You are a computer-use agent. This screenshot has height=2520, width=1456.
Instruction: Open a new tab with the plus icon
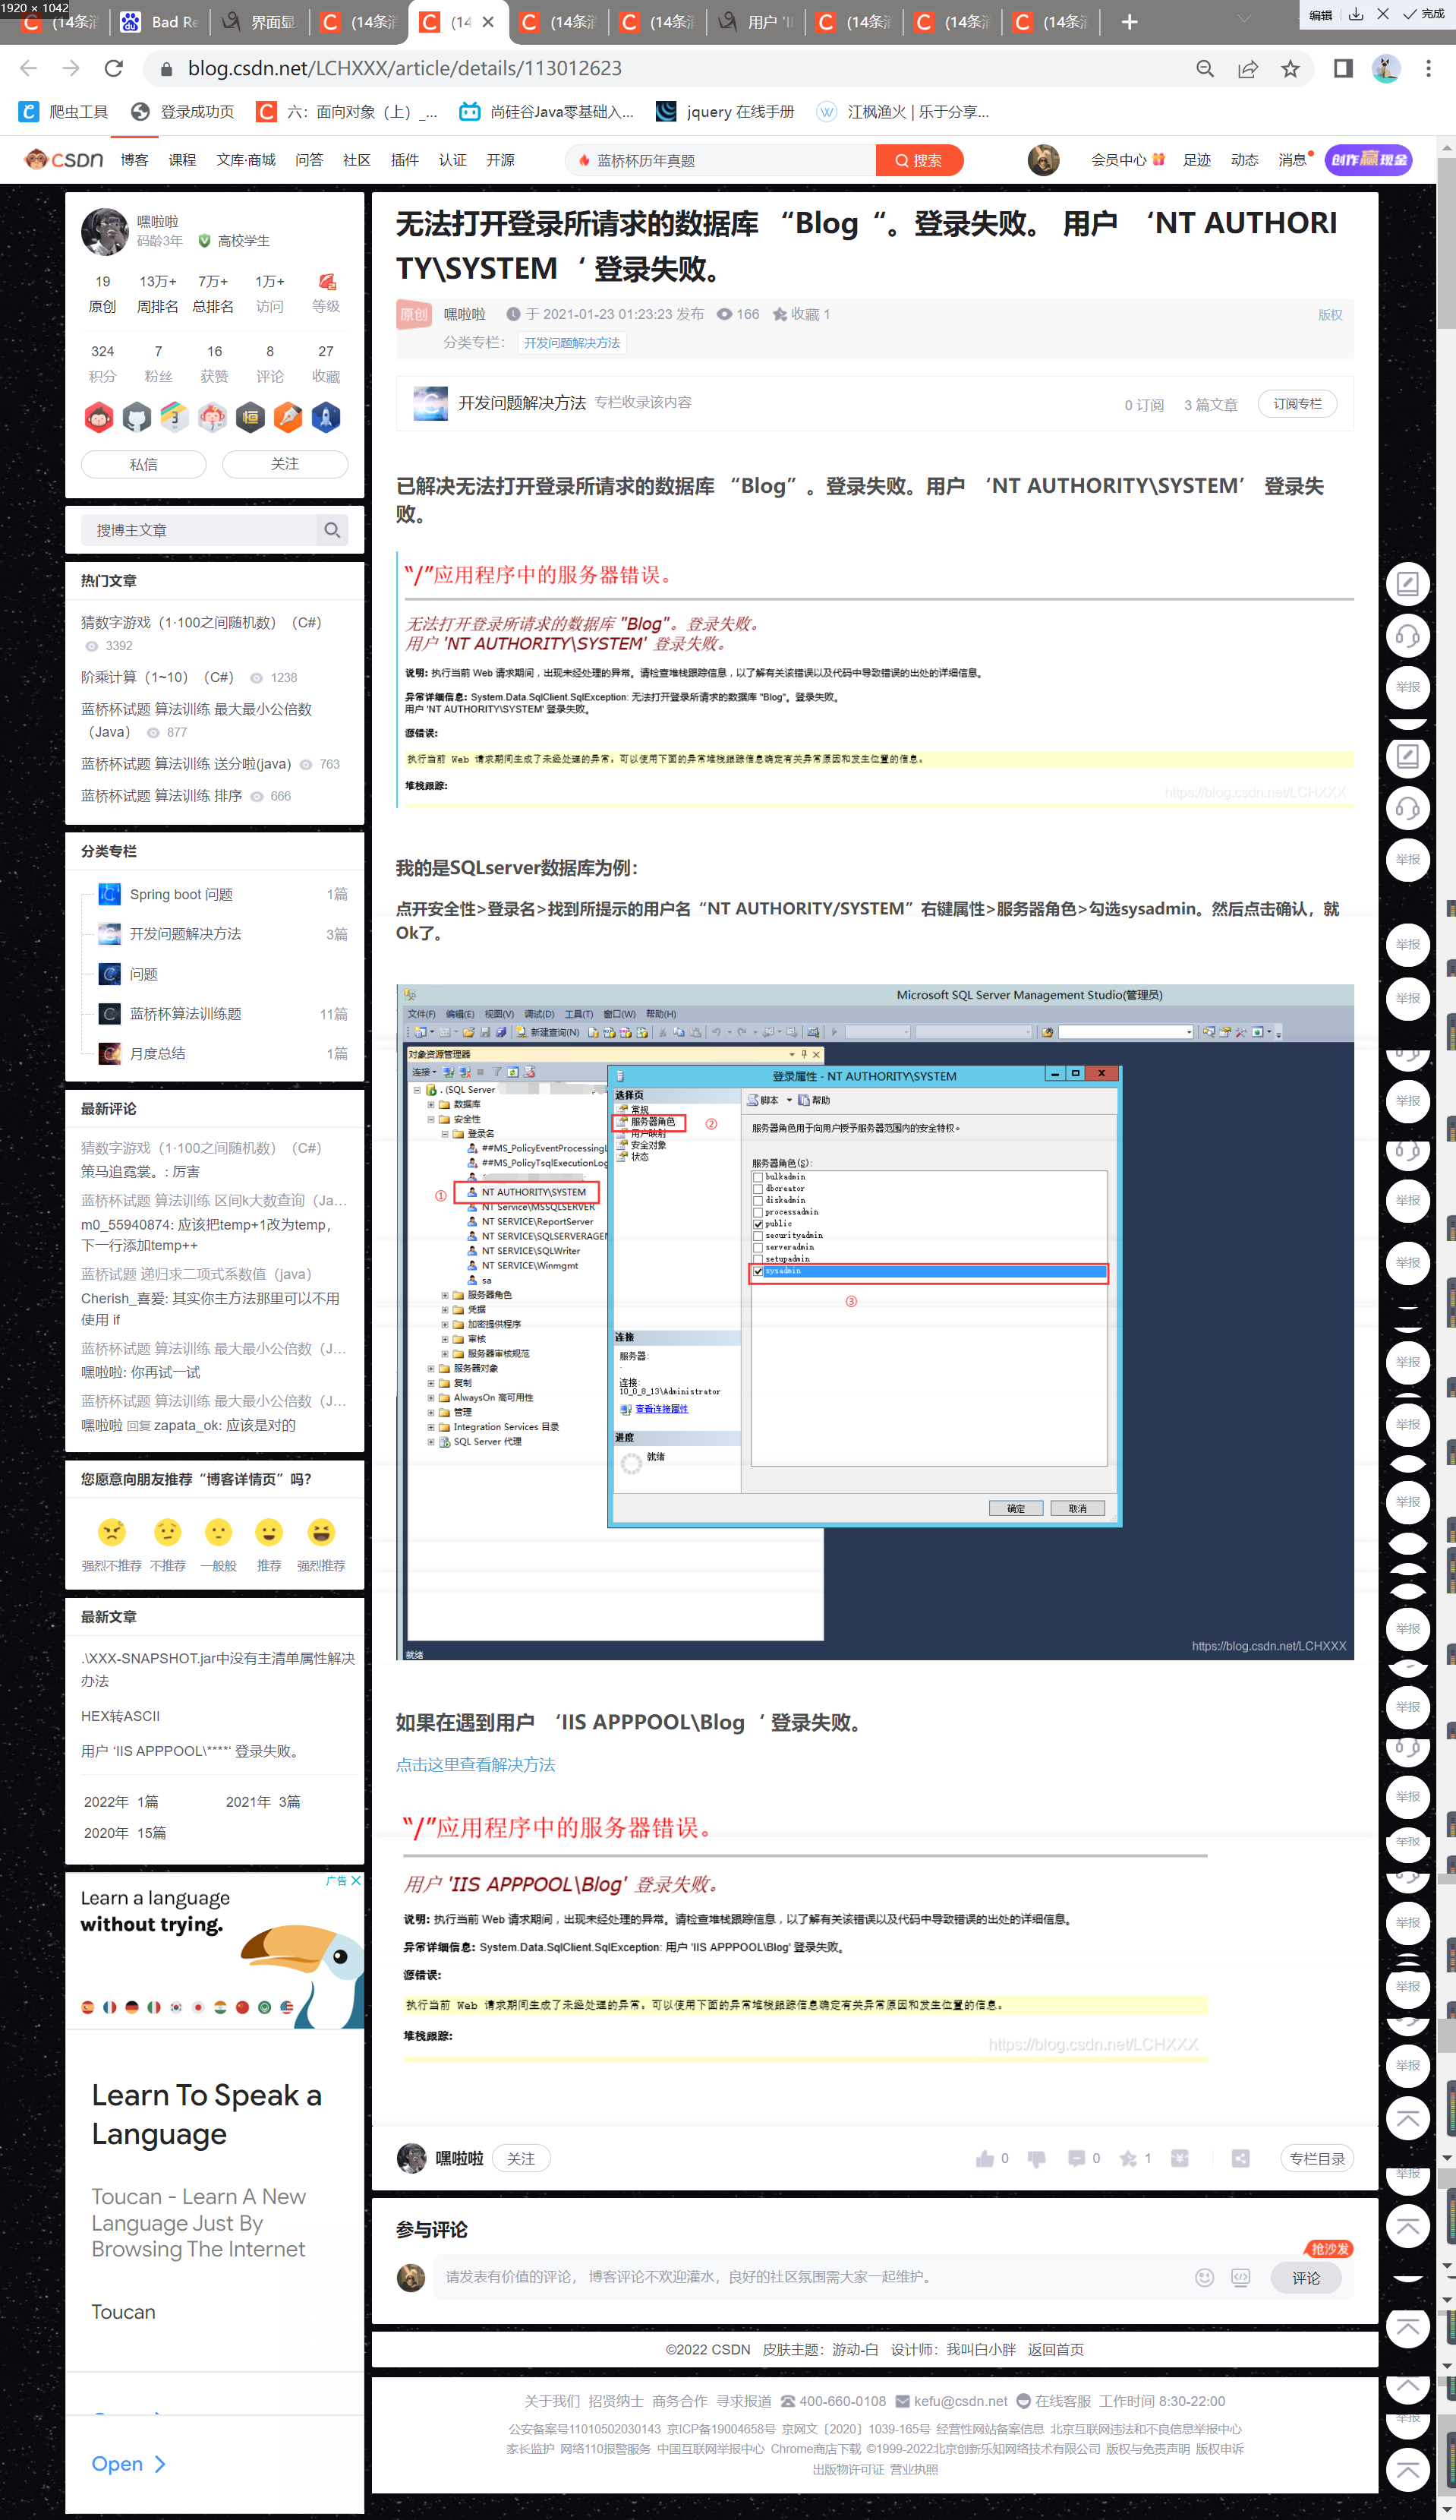(1130, 22)
